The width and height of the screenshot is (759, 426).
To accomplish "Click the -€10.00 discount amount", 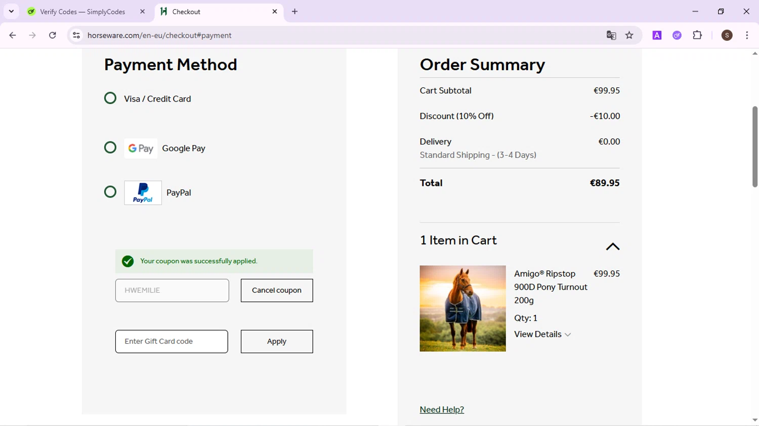I will [605, 116].
